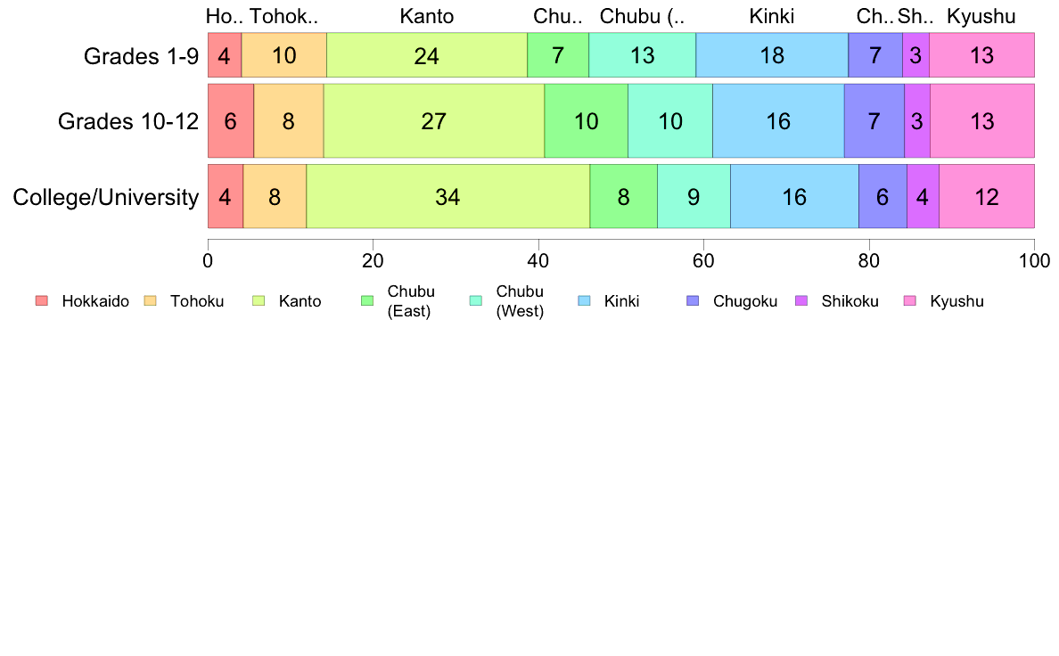The height and width of the screenshot is (656, 1059).
Task: Select the Kanto 34 segment in College/University
Action: pos(448,197)
